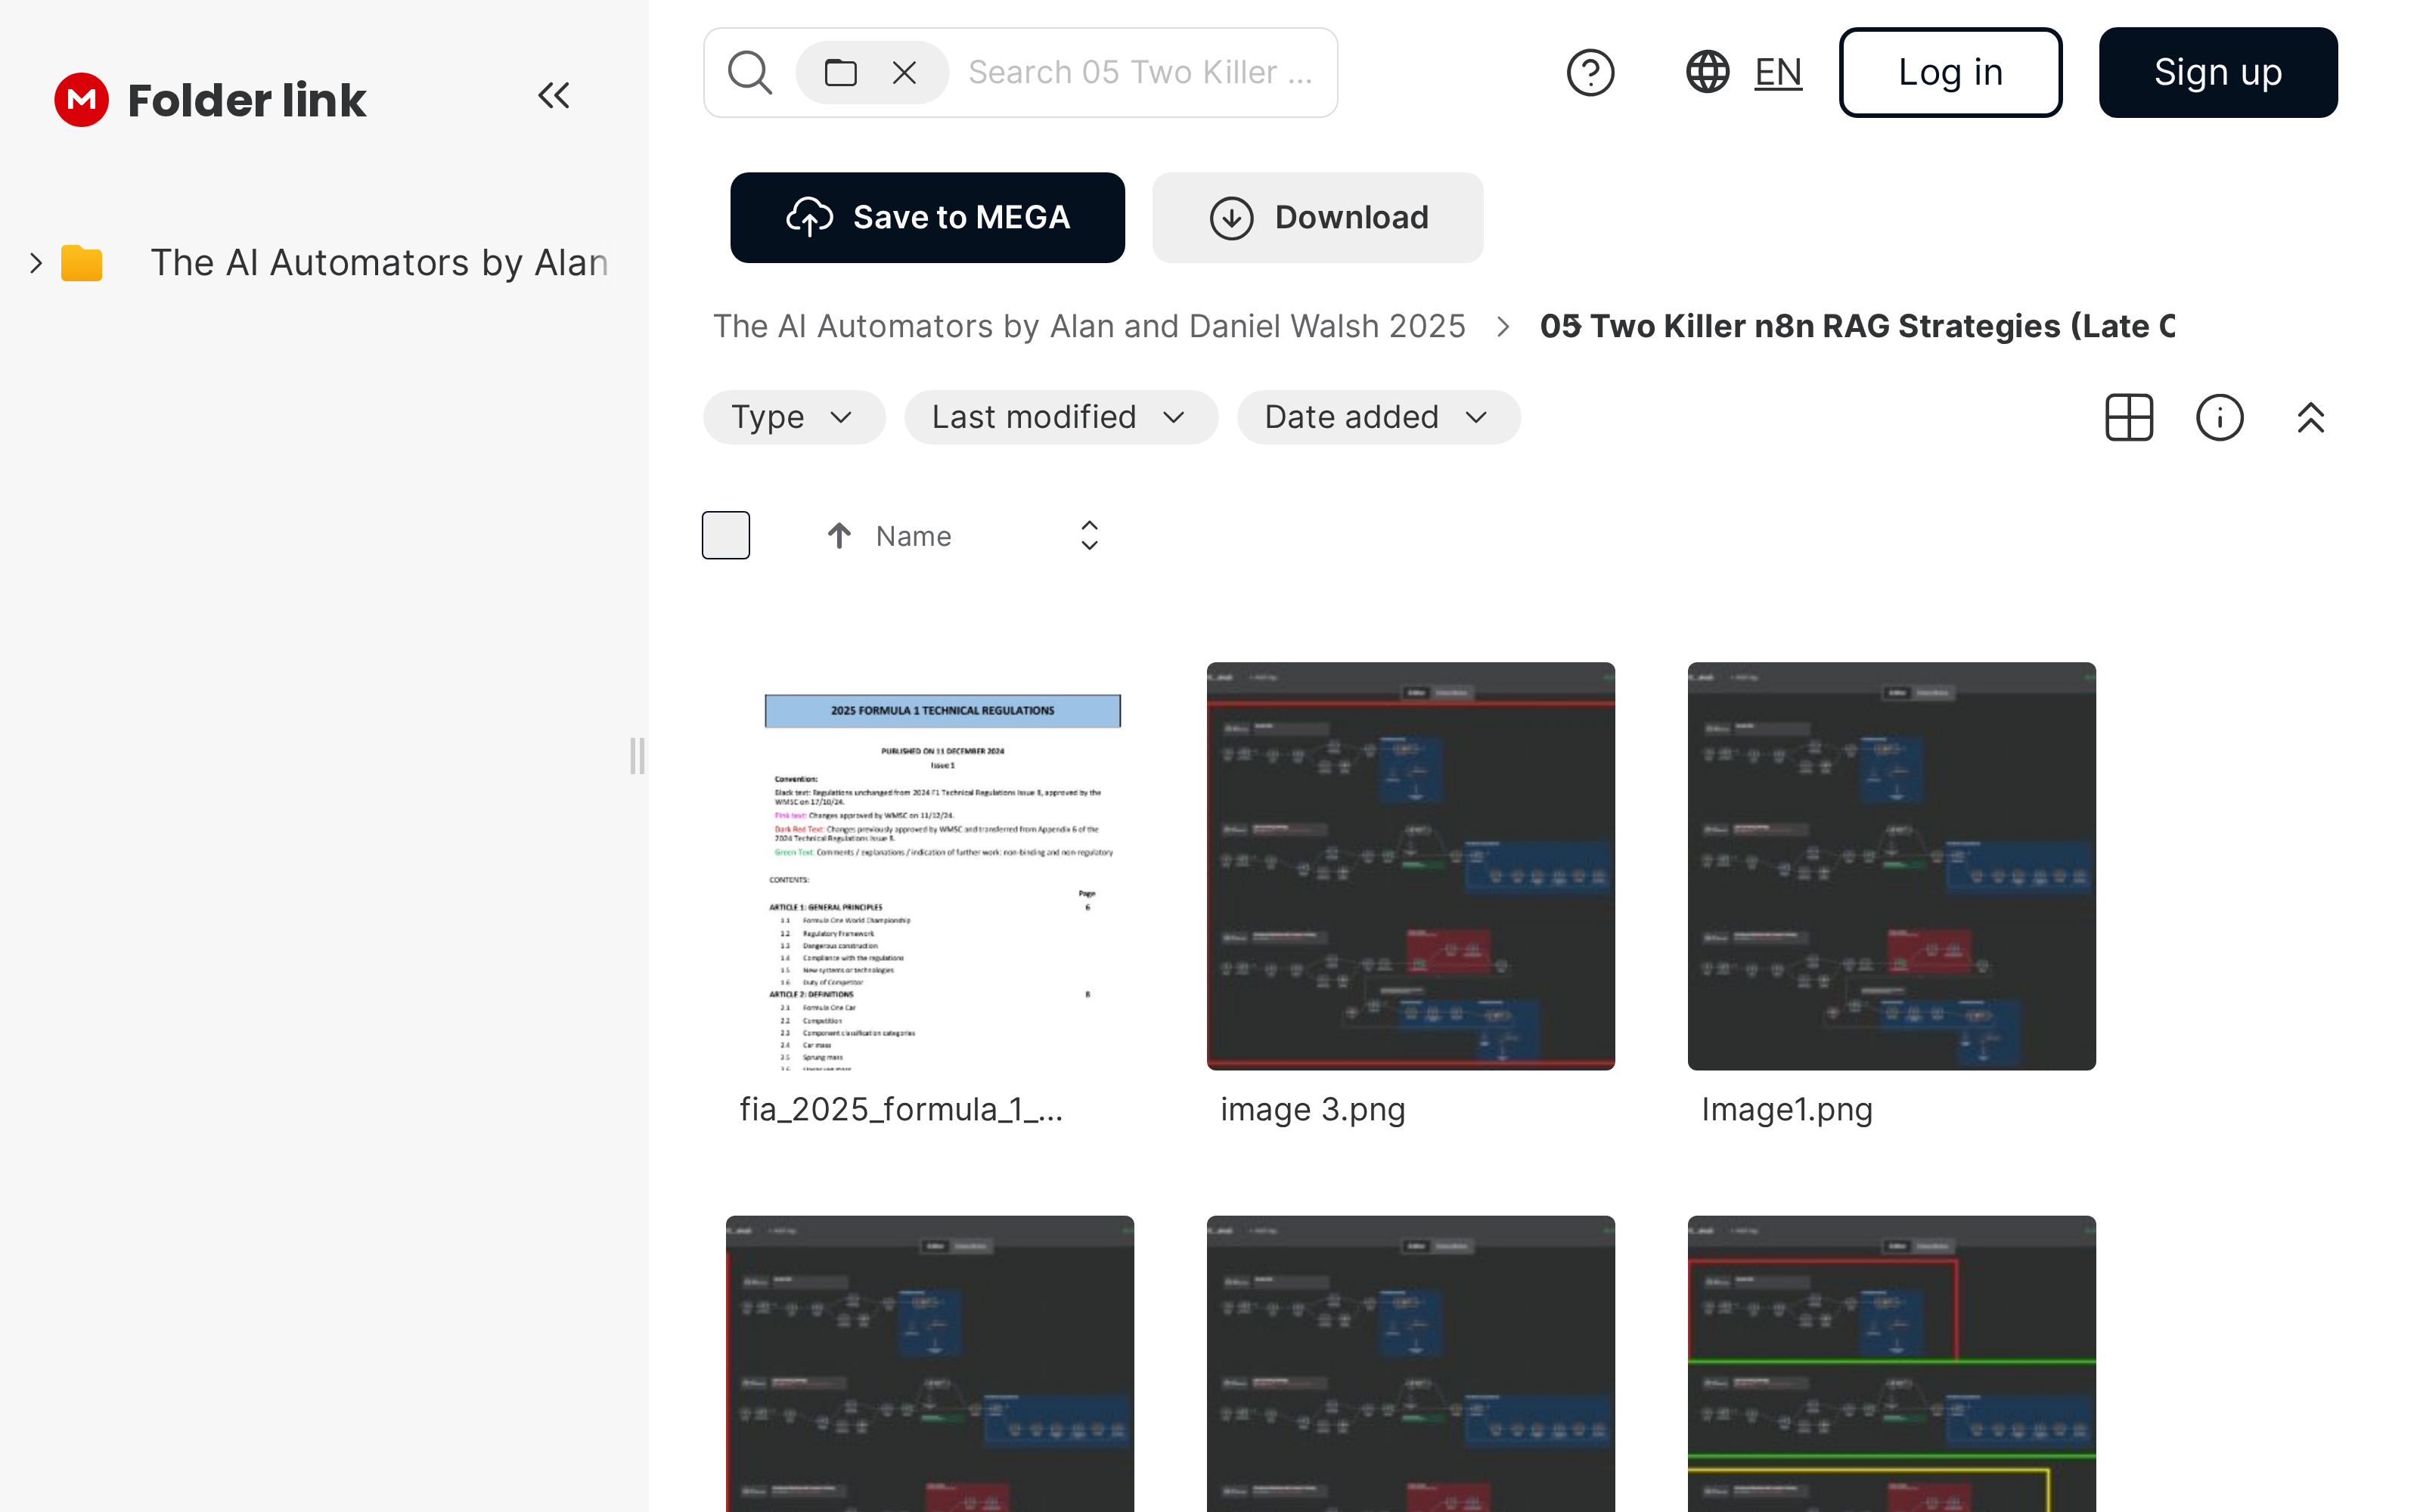Collapse the sidebar with double-chevron icon

tap(554, 96)
